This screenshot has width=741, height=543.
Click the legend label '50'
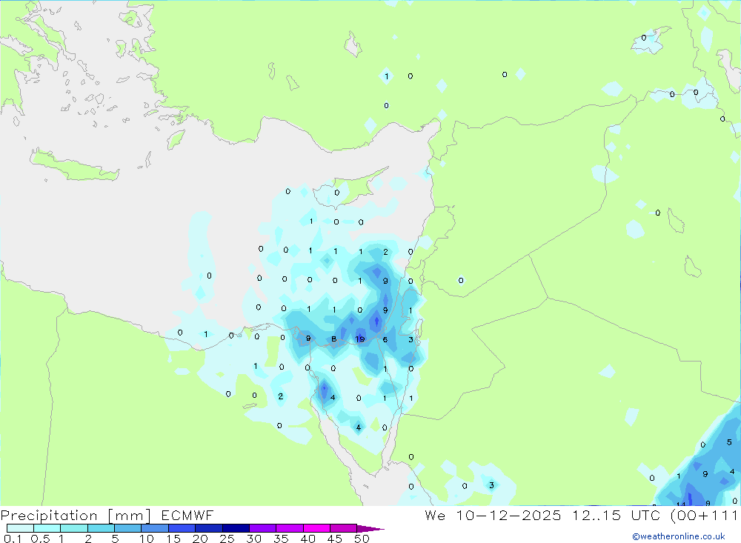click(362, 539)
